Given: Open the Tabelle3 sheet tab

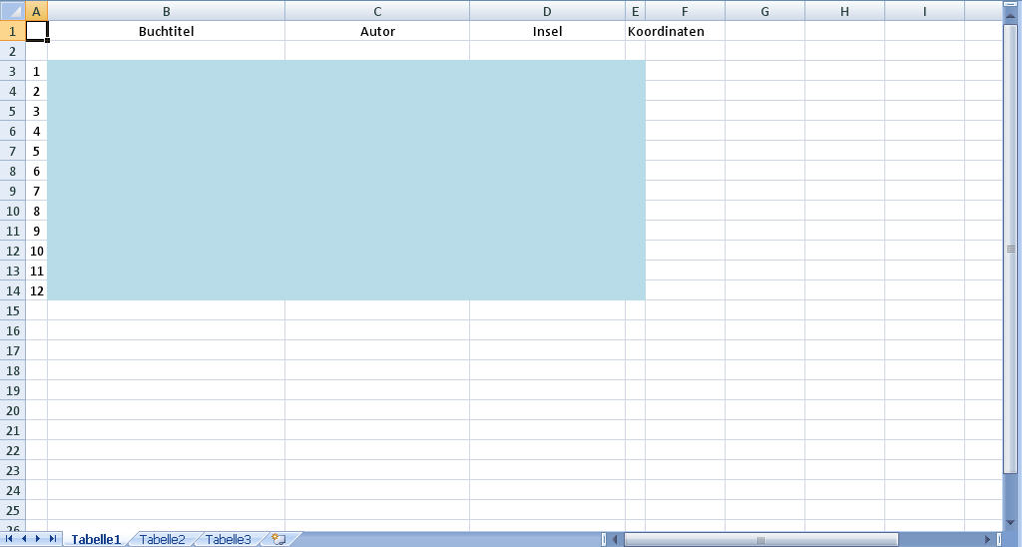Looking at the screenshot, I should (x=229, y=539).
